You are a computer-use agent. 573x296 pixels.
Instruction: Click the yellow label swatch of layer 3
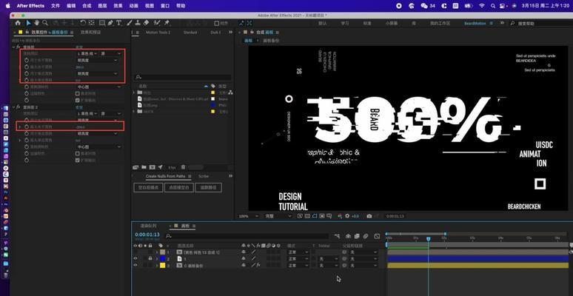[163, 266]
